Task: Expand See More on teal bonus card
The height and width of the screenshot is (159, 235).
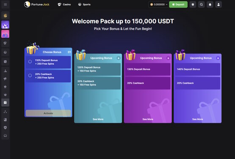Action: 98,119
